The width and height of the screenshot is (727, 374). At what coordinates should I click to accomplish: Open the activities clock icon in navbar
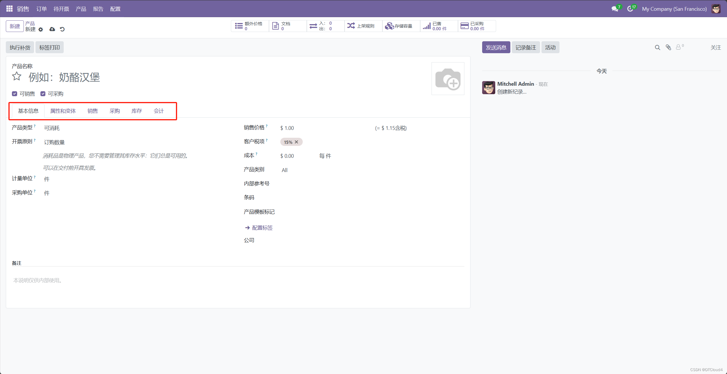click(x=630, y=9)
